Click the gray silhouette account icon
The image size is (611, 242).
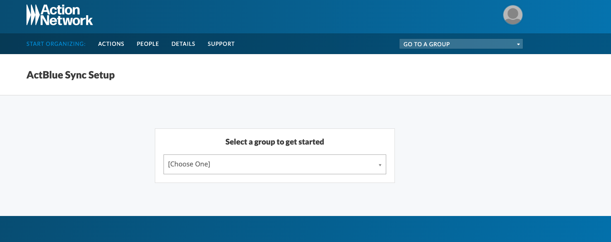513,15
